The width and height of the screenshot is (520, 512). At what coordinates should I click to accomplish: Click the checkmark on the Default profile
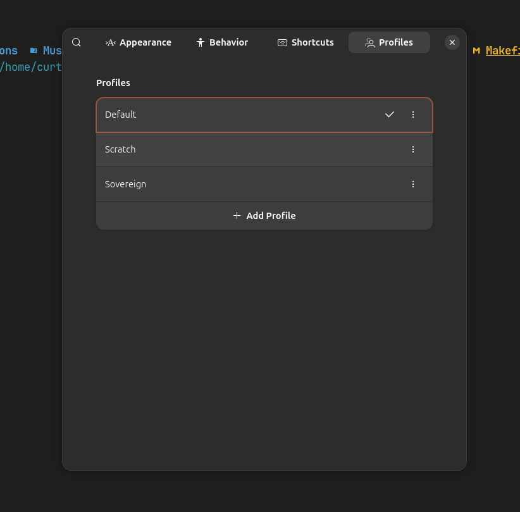click(x=390, y=115)
